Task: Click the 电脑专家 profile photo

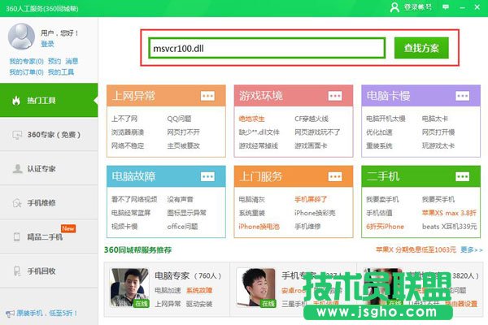Action: point(128,286)
